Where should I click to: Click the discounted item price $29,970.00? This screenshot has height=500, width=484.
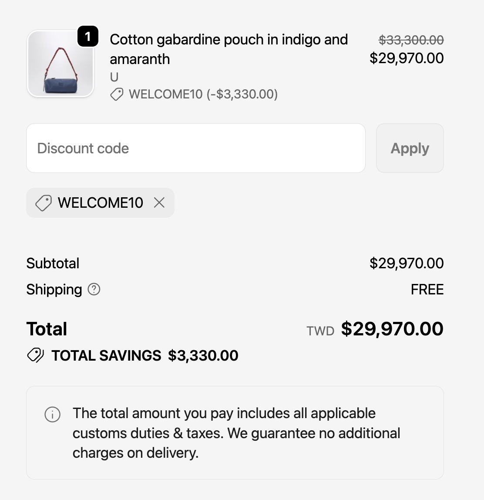click(x=407, y=58)
